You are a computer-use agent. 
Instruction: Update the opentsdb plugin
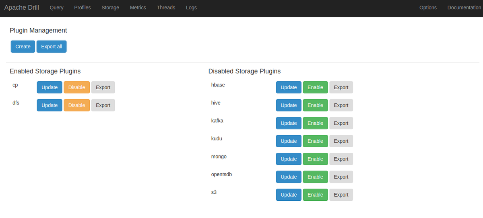click(x=289, y=177)
